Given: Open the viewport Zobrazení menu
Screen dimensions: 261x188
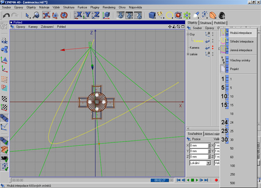Looking at the screenshot, I should 47,27.
